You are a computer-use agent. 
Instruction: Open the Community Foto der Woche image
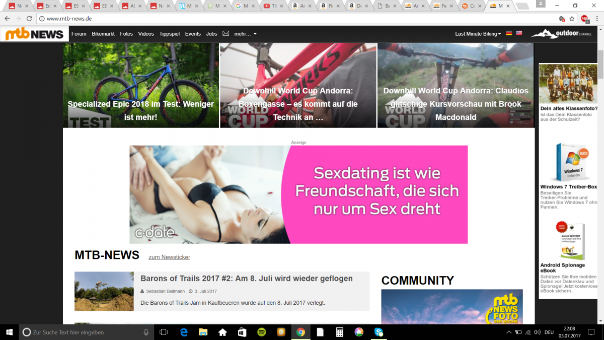click(452, 307)
